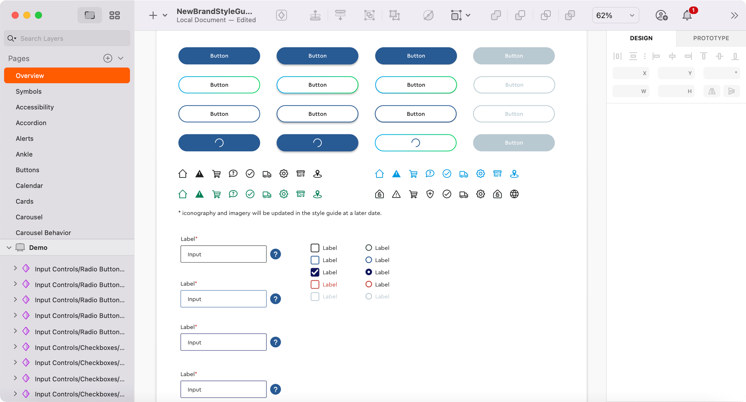
Task: Open the Insert plus menu arrow
Action: 165,15
